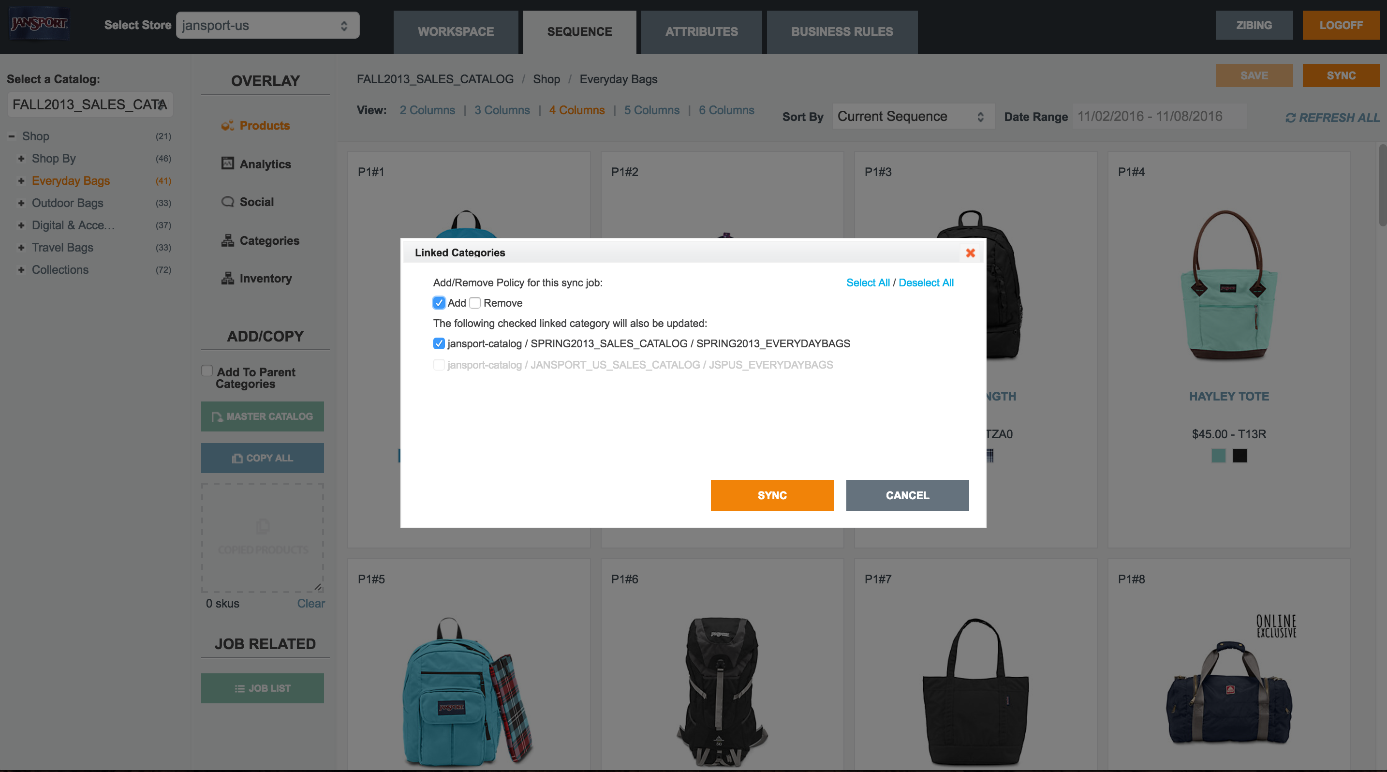Open the Sort By dropdown
Image resolution: width=1387 pixels, height=772 pixels.
pyautogui.click(x=913, y=116)
